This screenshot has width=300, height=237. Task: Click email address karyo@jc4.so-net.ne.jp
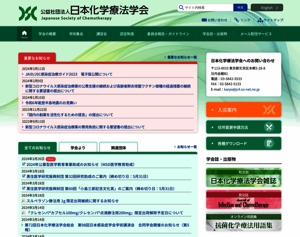coord(242,89)
